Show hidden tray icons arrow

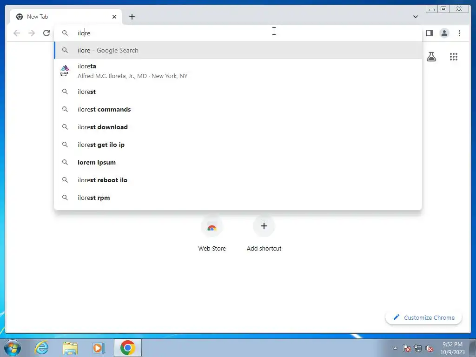(x=395, y=348)
